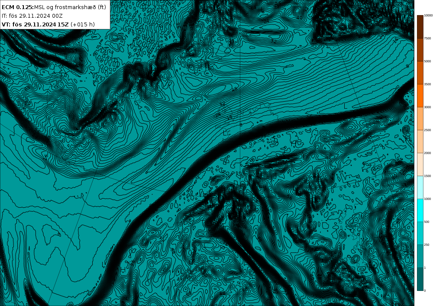Click the pale cream 1500–2000 legend band
The width and height of the screenshot is (433, 306).
pyautogui.click(x=420, y=164)
